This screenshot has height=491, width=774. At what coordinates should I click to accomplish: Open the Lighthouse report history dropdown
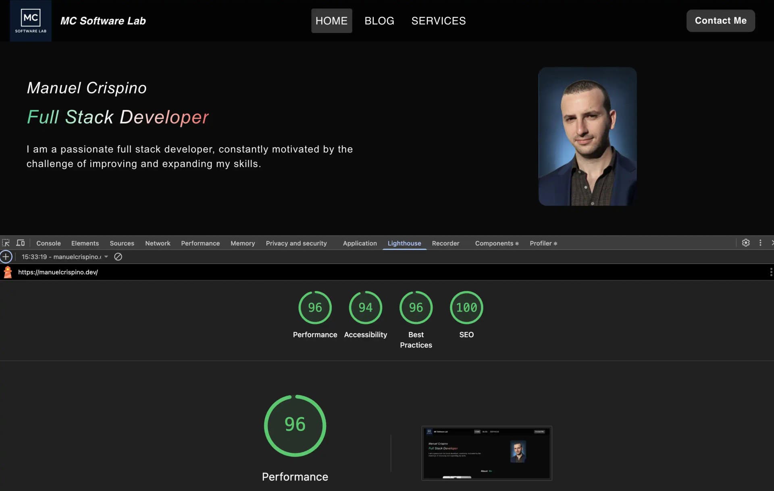pos(106,256)
